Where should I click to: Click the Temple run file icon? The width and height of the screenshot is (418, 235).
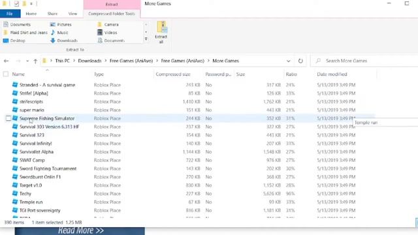(x=15, y=202)
